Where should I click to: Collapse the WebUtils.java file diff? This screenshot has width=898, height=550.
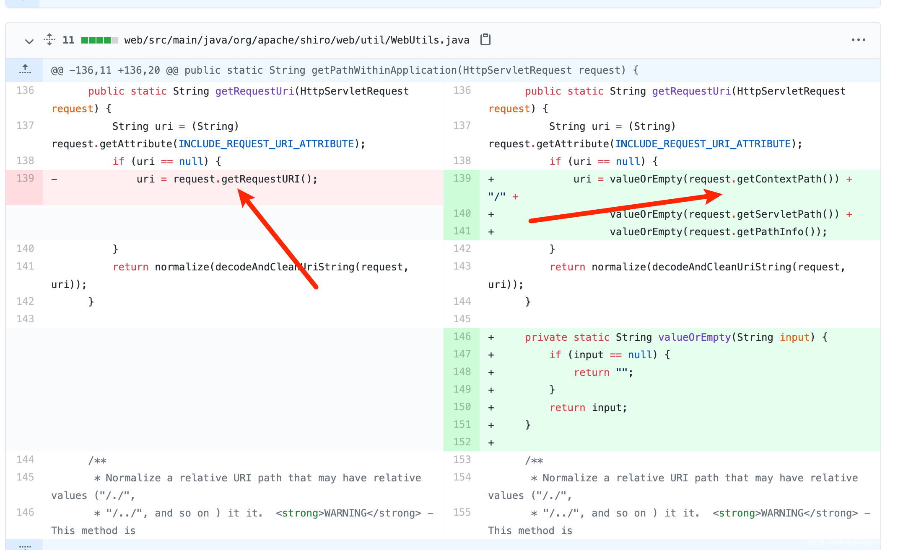click(29, 41)
